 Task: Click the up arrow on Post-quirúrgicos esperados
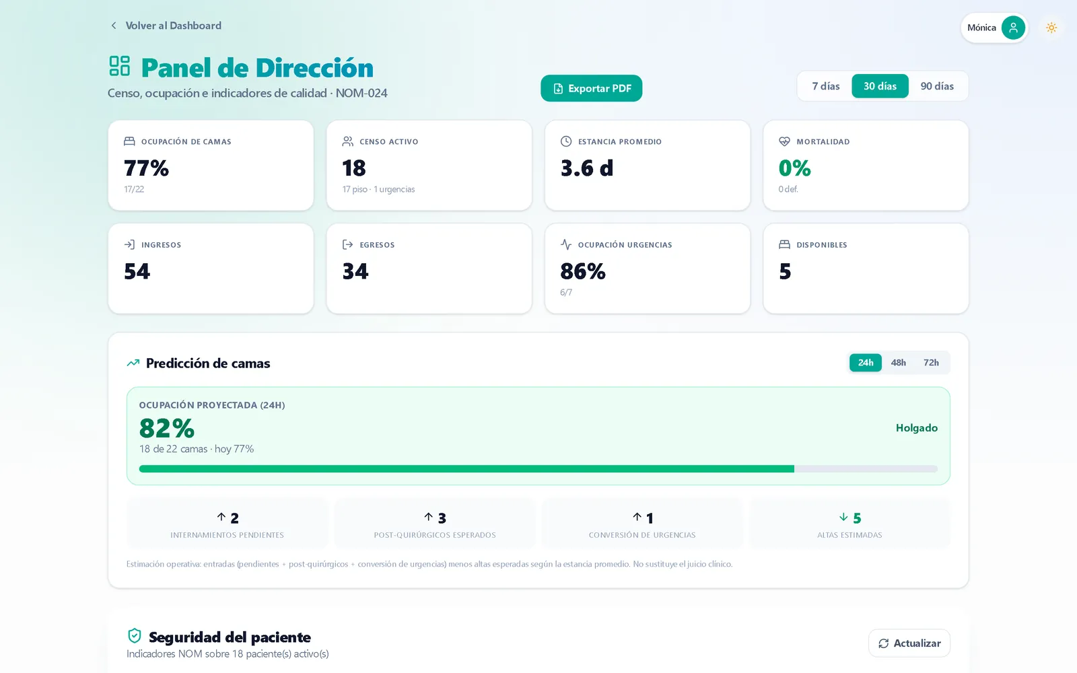(429, 517)
